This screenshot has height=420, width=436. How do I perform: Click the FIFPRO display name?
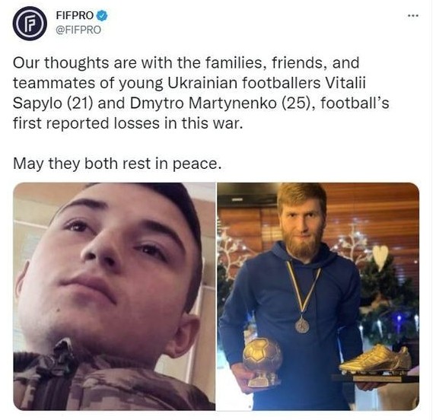pyautogui.click(x=75, y=15)
